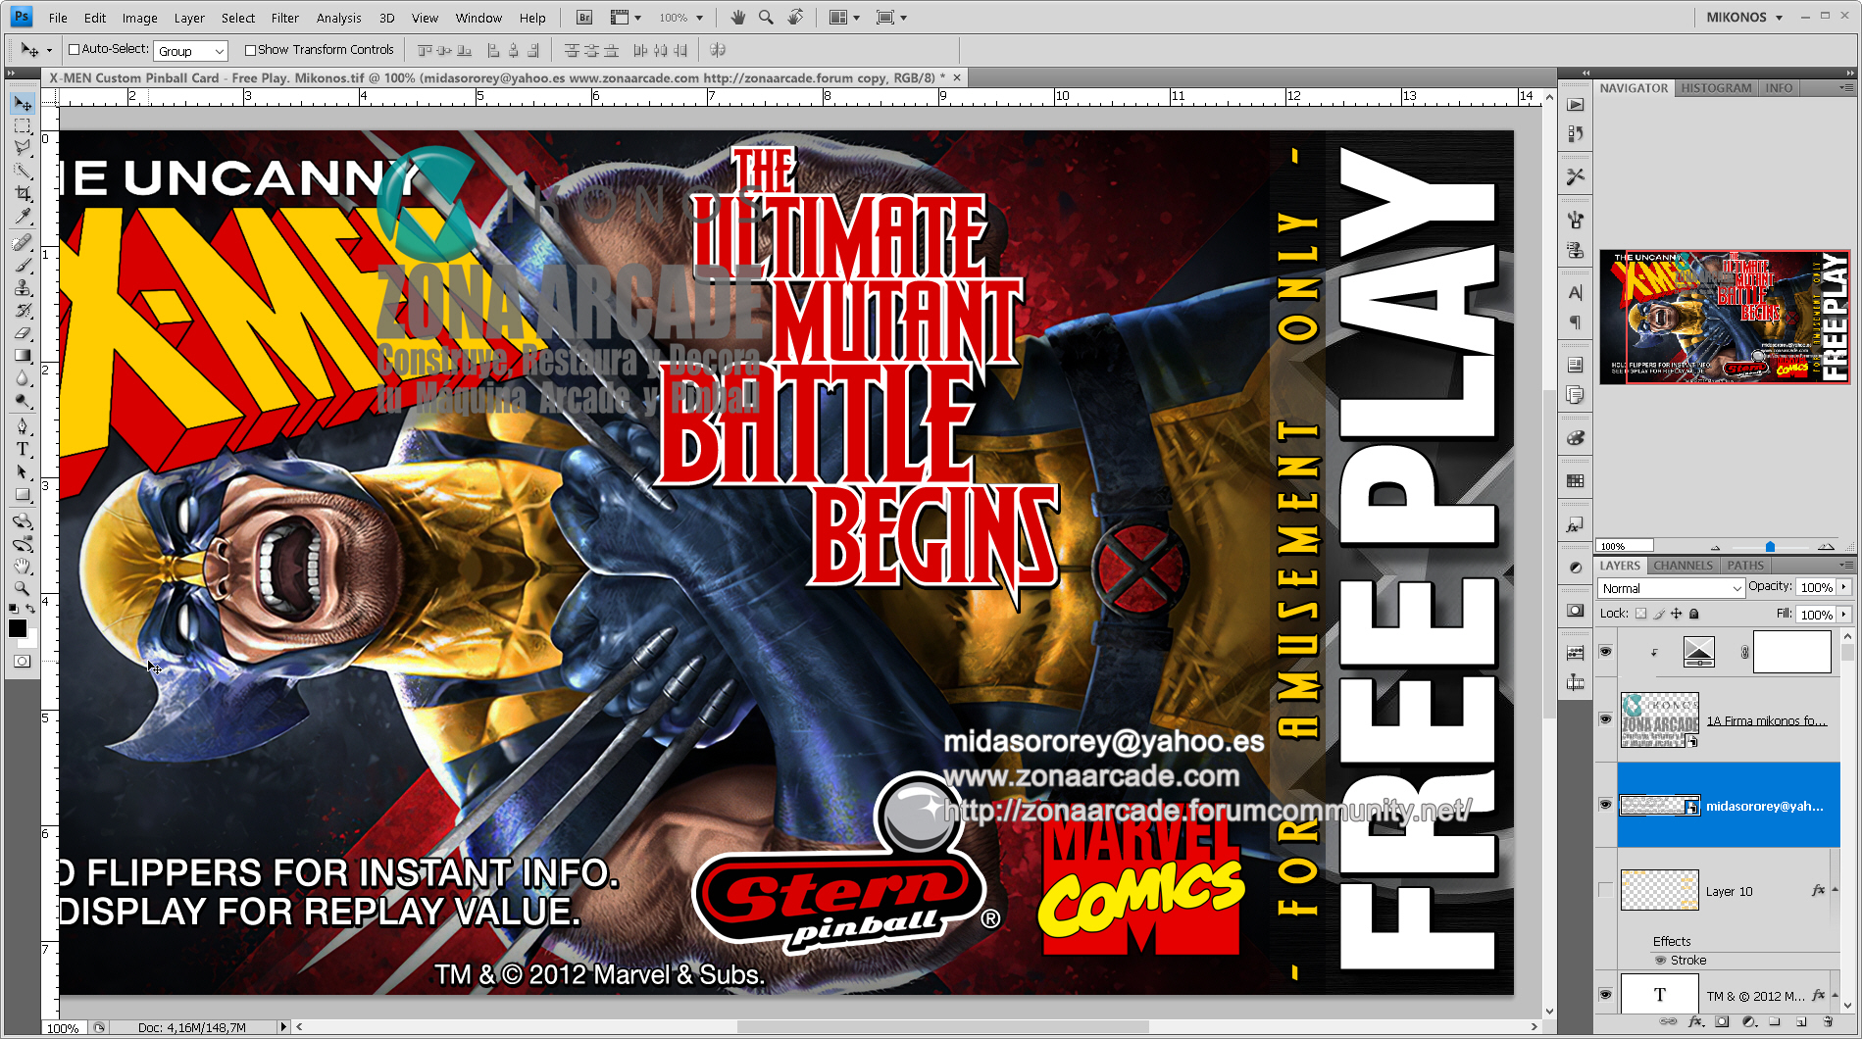Enable Show Transform Controls checkbox
Image resolution: width=1862 pixels, height=1039 pixels.
click(250, 50)
